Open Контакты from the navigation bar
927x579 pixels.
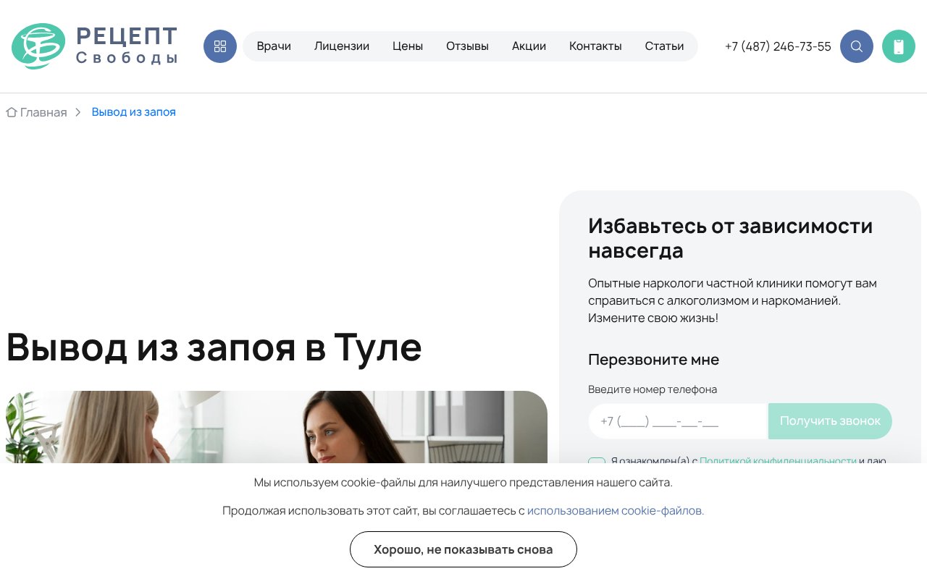click(595, 46)
